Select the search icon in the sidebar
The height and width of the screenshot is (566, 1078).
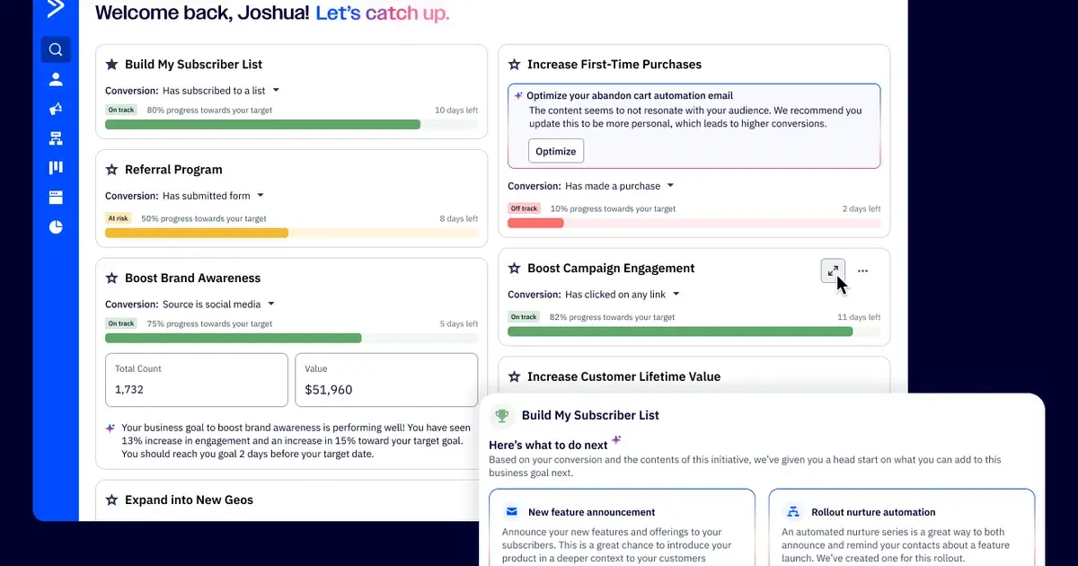56,49
